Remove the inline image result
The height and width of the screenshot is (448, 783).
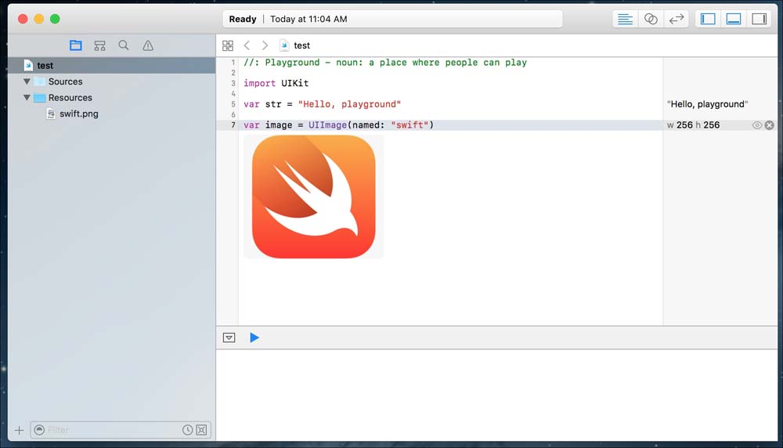click(x=769, y=125)
